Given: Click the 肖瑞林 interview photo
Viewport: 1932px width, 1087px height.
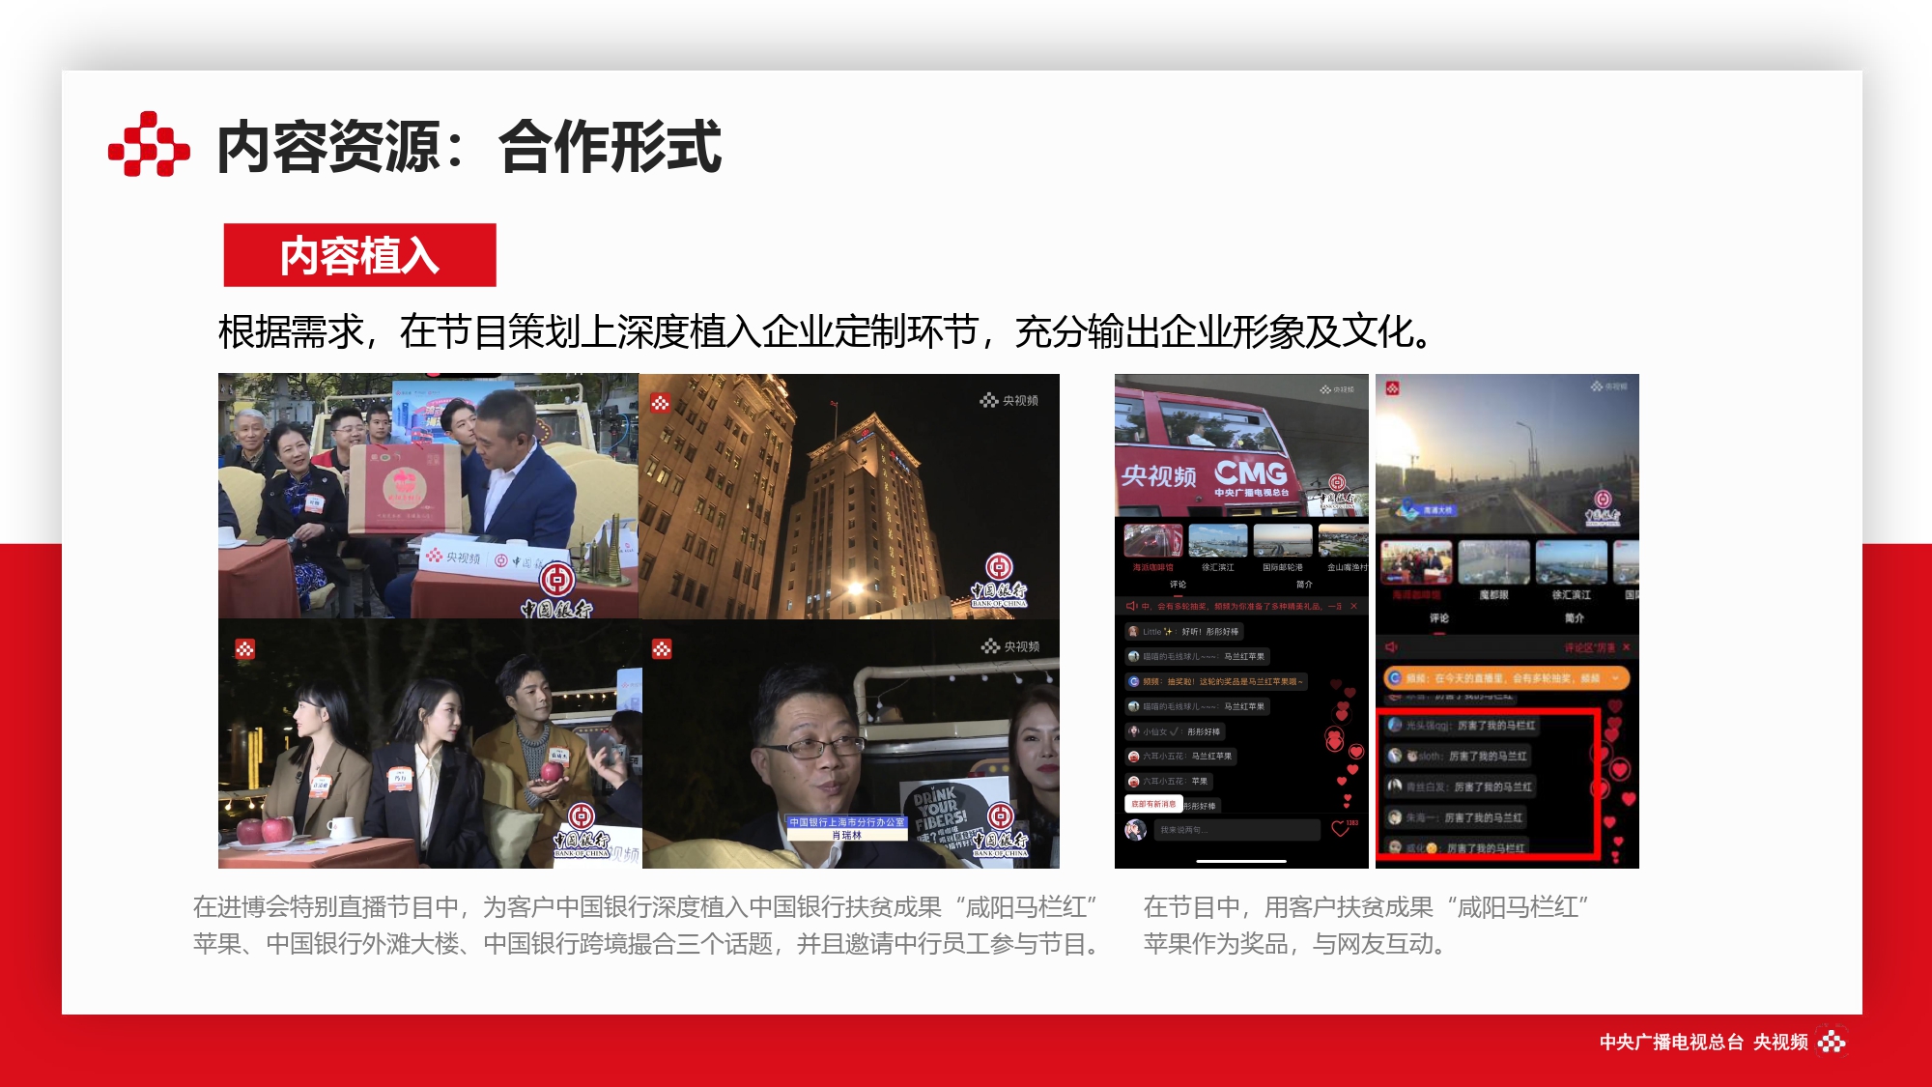Looking at the screenshot, I should click(x=851, y=744).
